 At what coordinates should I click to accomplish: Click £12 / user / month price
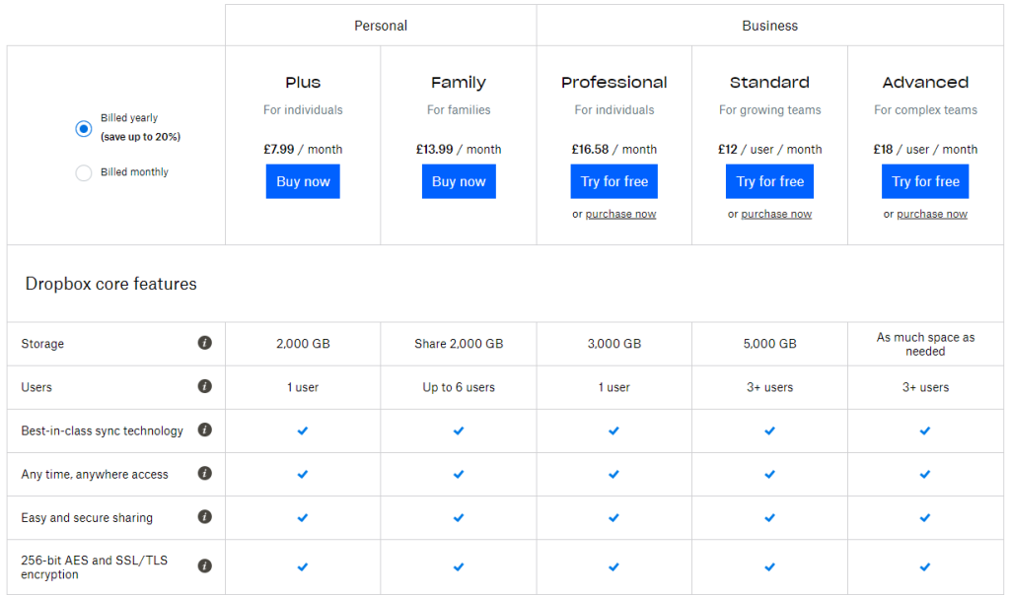(769, 149)
